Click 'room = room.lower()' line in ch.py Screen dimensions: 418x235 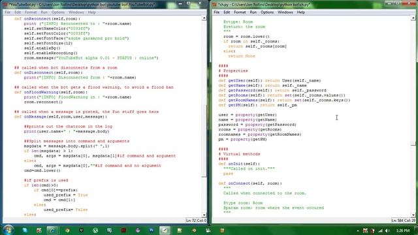(x=247, y=37)
